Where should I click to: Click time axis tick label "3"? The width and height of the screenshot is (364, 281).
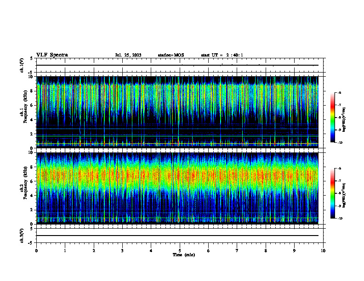pyautogui.click(x=122, y=251)
